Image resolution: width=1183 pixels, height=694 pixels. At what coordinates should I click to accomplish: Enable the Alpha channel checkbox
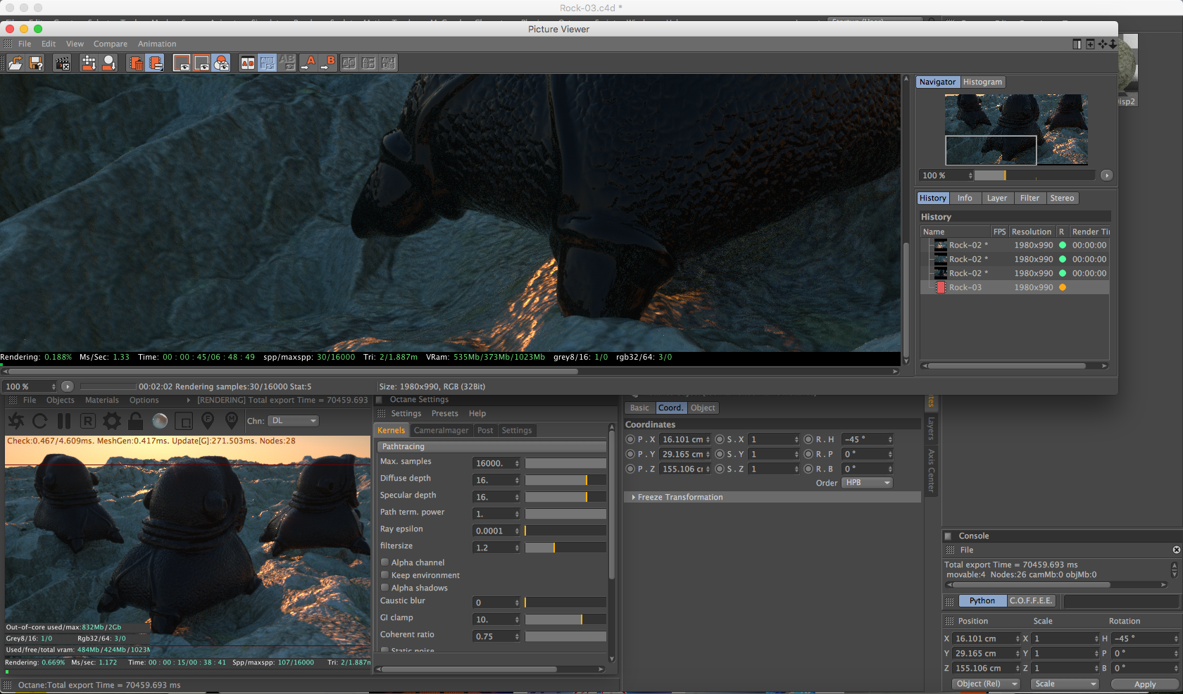[x=384, y=562]
